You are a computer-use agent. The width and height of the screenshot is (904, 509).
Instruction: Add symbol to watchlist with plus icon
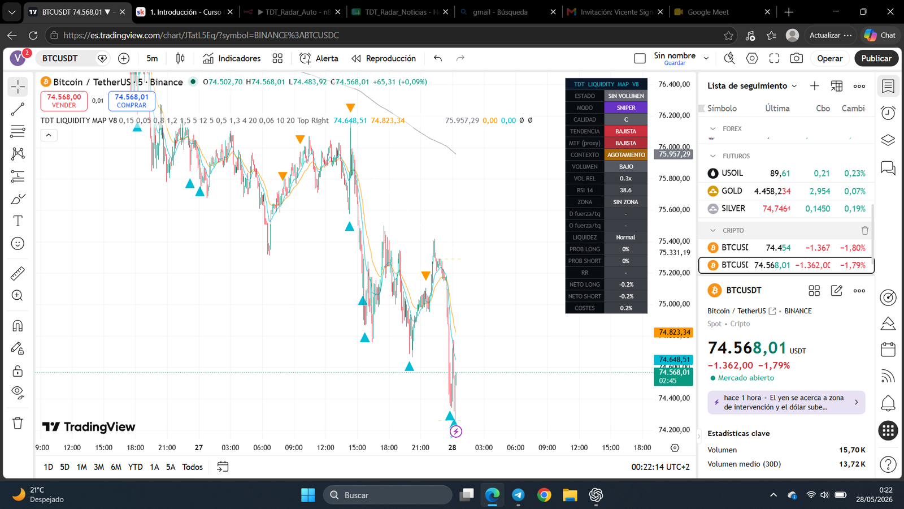point(814,86)
